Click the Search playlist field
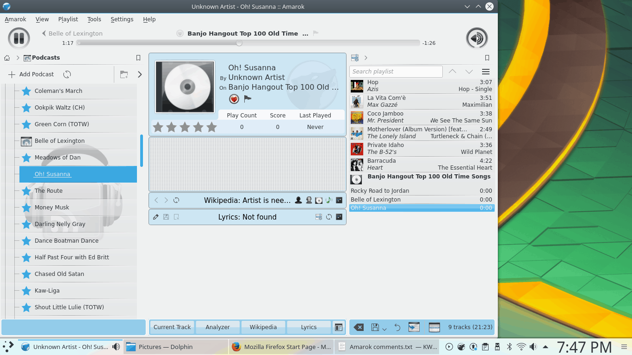The width and height of the screenshot is (632, 355). (397, 72)
